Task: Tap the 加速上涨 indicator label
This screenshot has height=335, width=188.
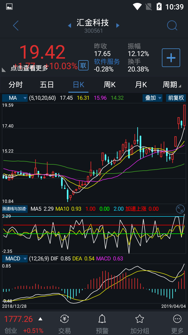Action: point(136,209)
